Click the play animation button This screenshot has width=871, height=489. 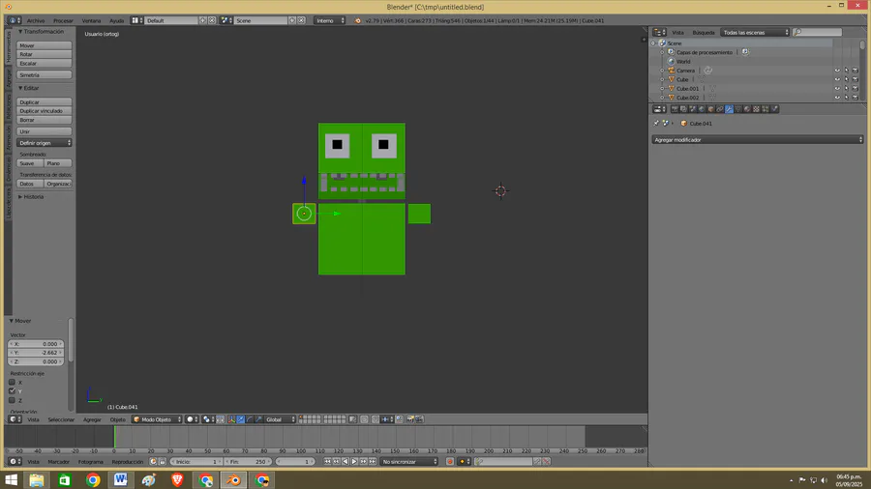coord(354,461)
